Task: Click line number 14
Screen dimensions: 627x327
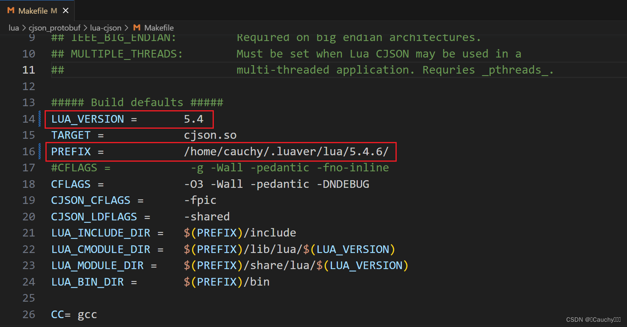Action: tap(29, 119)
